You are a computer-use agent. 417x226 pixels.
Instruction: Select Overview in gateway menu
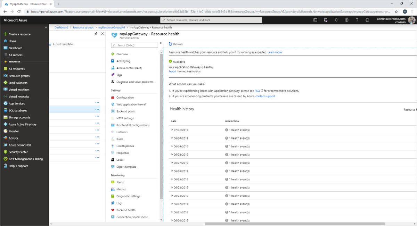pyautogui.click(x=122, y=54)
